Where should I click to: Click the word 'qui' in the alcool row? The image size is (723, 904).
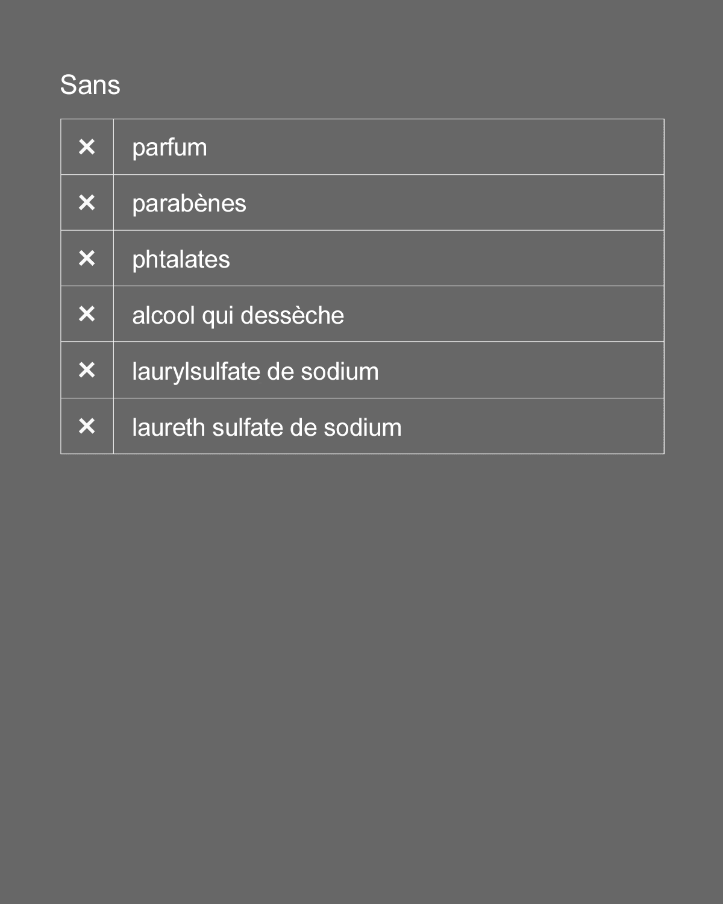click(x=218, y=316)
